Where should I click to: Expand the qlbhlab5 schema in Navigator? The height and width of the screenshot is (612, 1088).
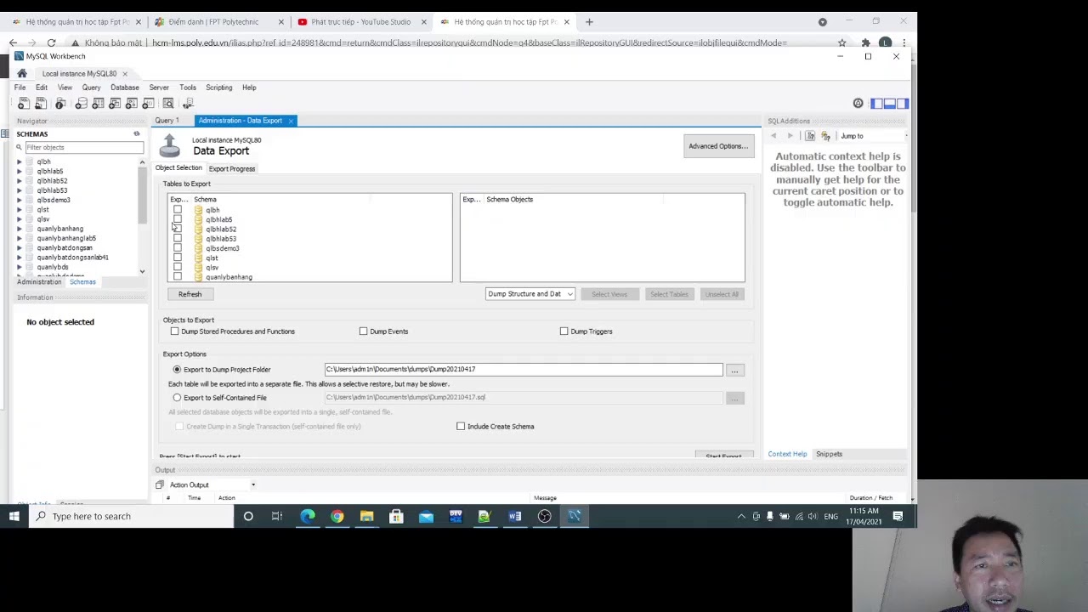20,171
